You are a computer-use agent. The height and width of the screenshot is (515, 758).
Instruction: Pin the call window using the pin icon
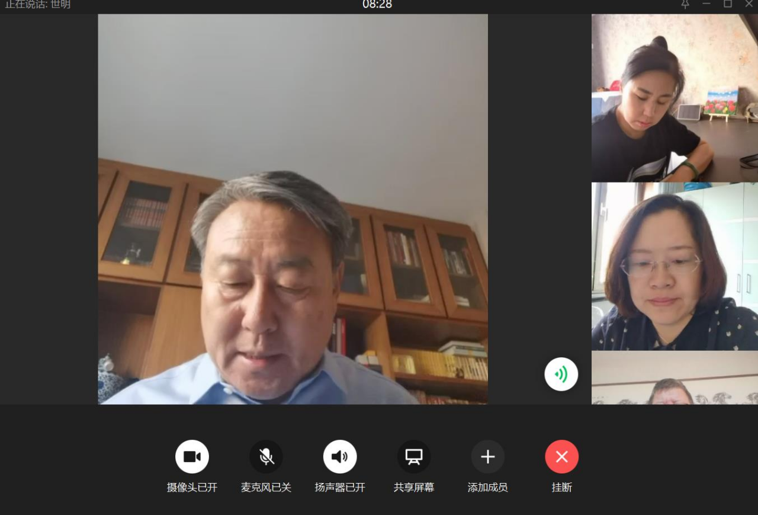click(x=685, y=4)
